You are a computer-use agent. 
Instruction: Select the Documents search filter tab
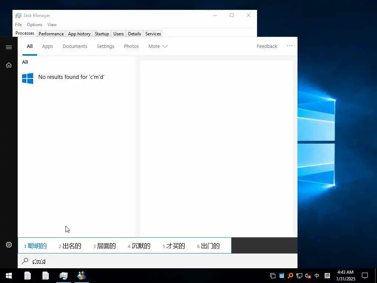(75, 46)
